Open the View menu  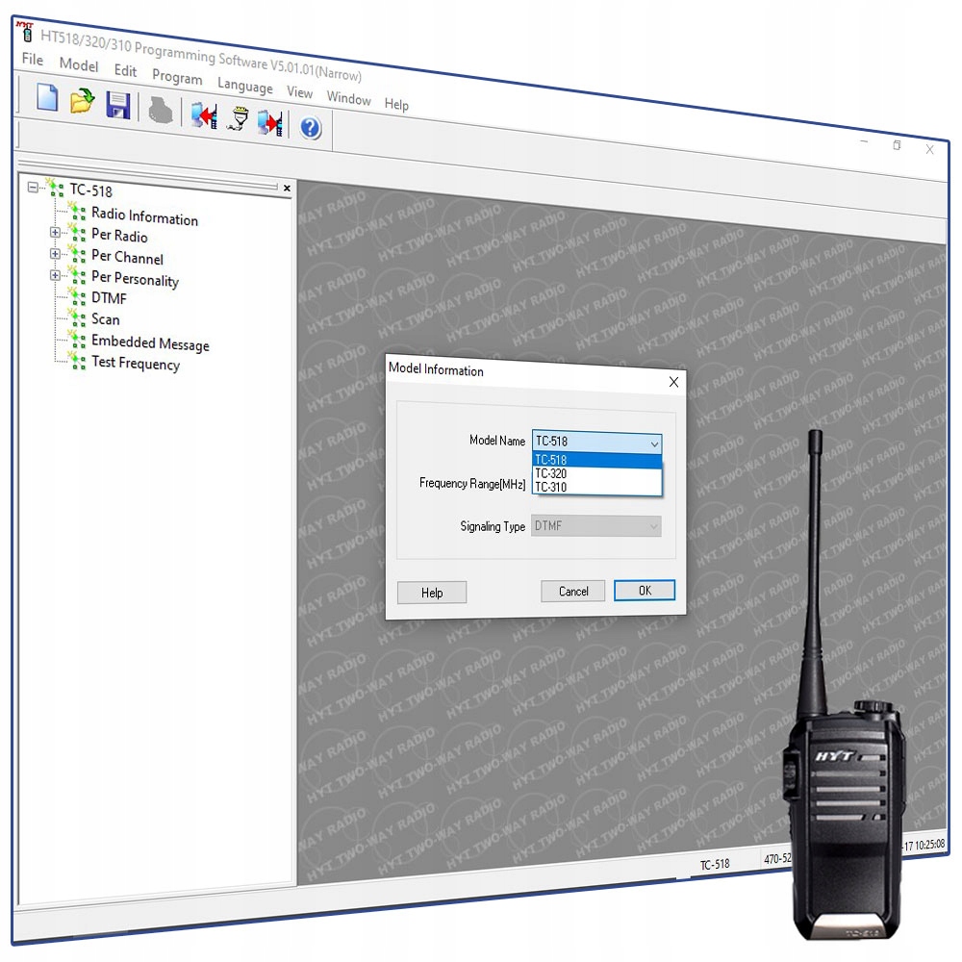click(x=299, y=92)
